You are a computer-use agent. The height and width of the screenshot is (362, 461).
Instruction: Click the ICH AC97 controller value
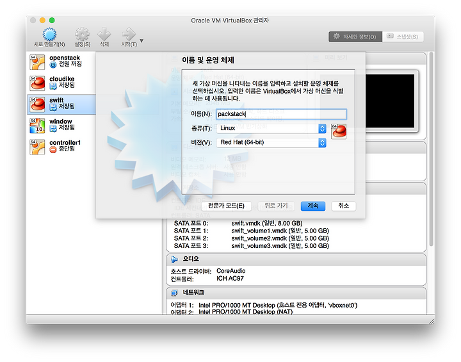point(230,279)
